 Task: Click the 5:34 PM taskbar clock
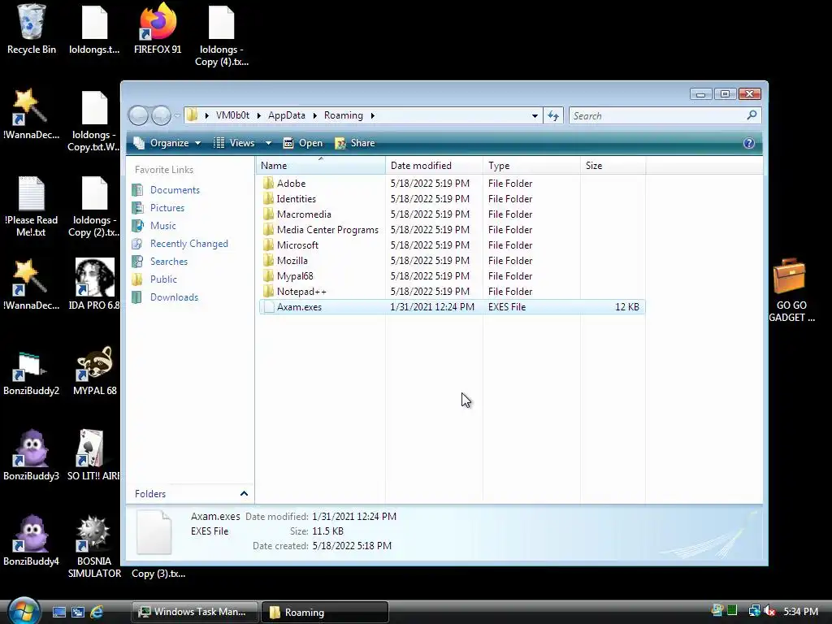[800, 611]
